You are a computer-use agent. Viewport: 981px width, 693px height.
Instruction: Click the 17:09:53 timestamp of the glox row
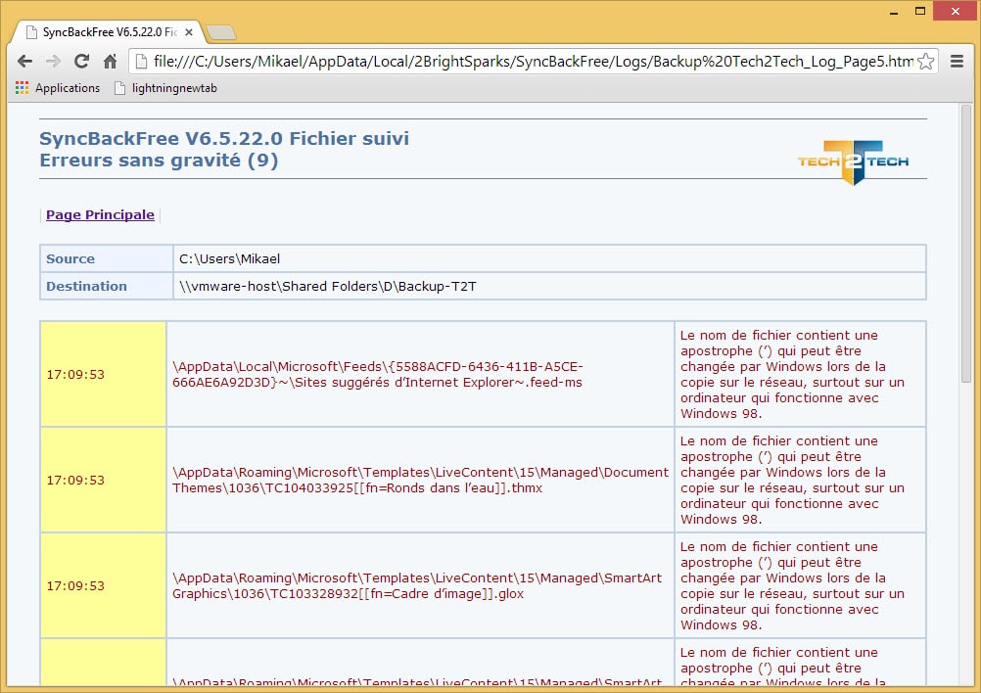coord(75,586)
